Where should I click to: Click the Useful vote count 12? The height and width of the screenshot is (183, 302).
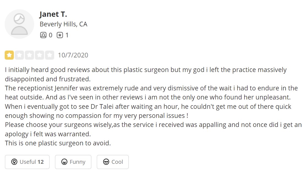click(40, 162)
